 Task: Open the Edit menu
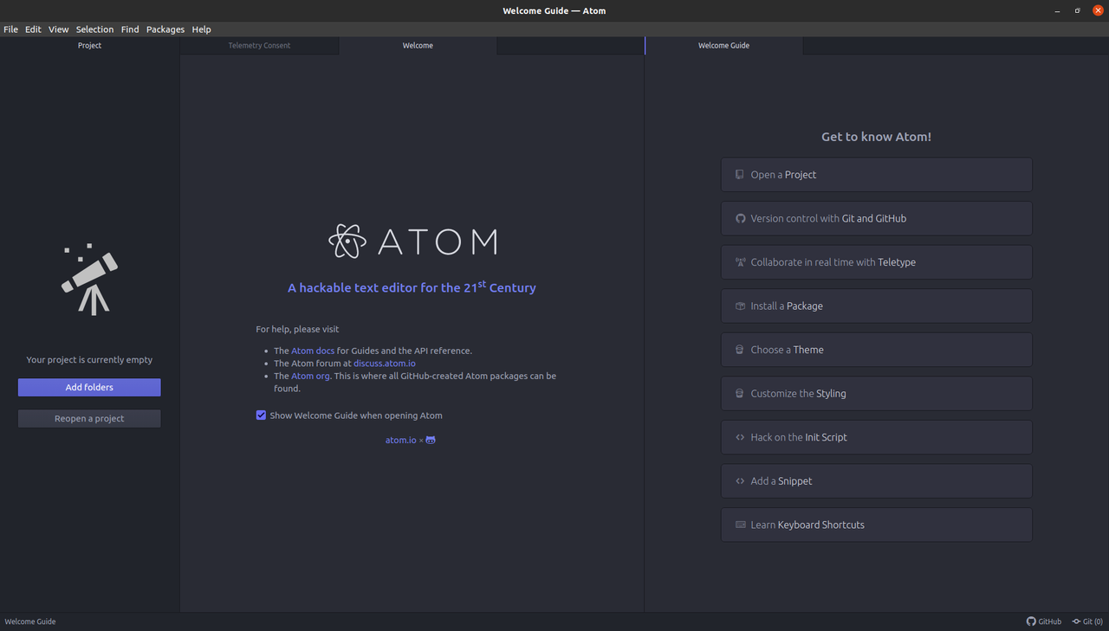[x=33, y=29]
